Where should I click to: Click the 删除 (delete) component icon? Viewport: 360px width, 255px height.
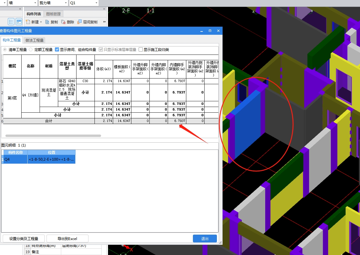click(x=63, y=22)
